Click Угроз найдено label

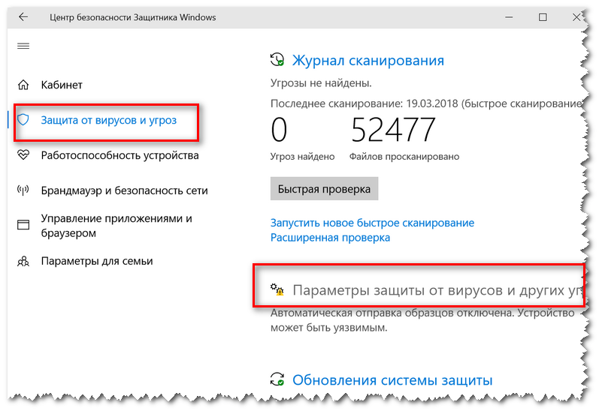tap(303, 157)
